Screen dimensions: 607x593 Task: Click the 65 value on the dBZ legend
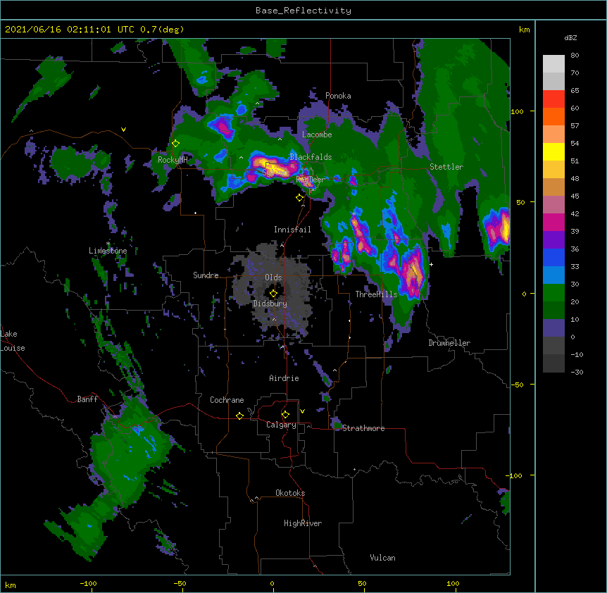[x=575, y=91]
